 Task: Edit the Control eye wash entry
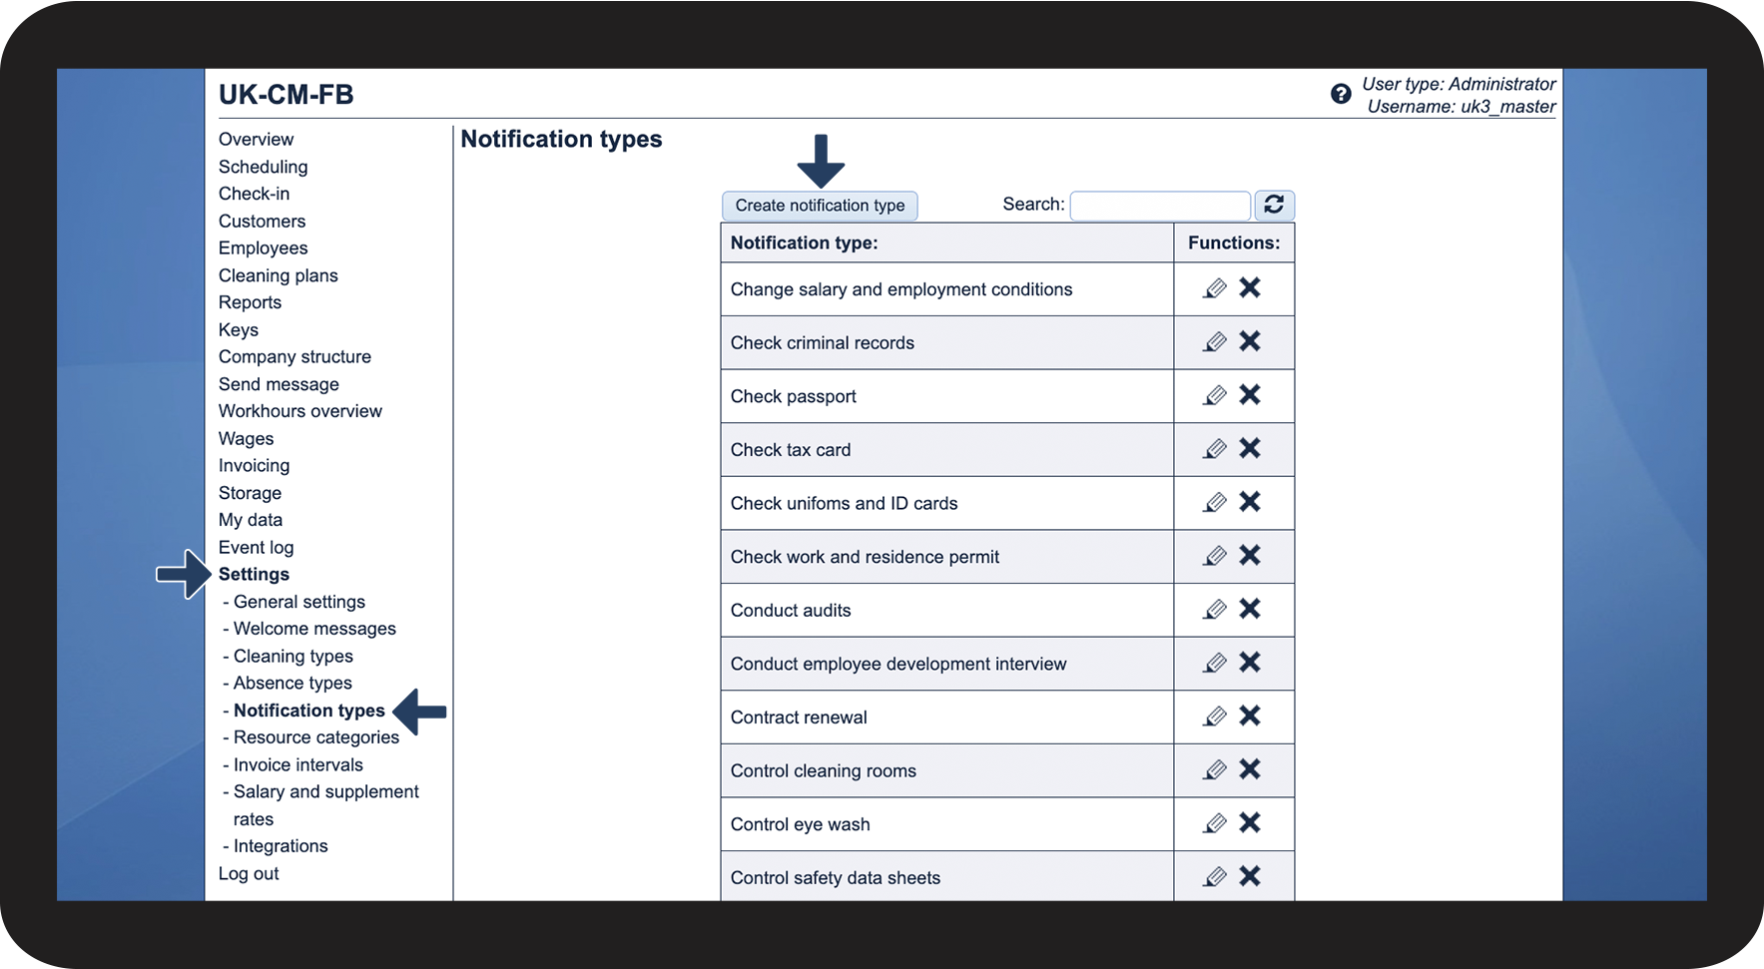pos(1215,822)
